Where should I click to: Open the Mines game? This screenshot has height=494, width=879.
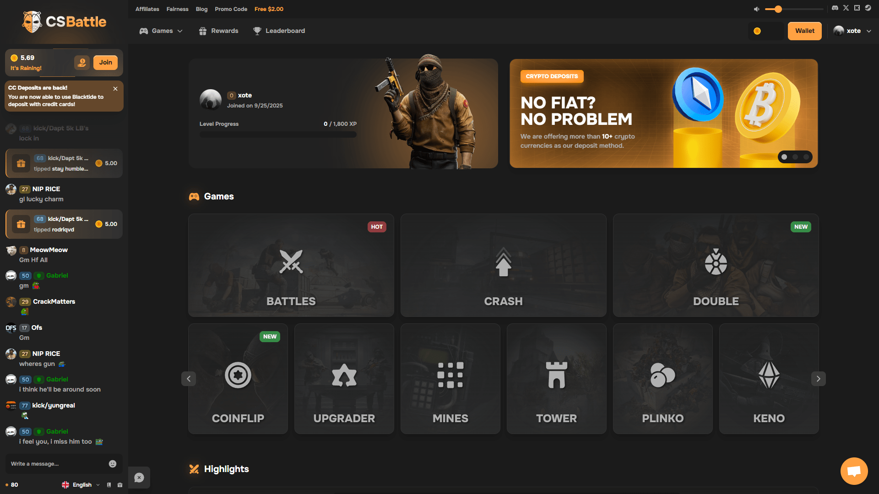coord(450,378)
